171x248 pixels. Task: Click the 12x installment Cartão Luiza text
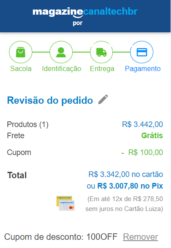click(x=124, y=204)
